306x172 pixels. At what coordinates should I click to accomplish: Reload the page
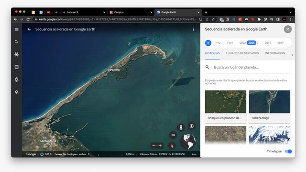tap(28, 19)
